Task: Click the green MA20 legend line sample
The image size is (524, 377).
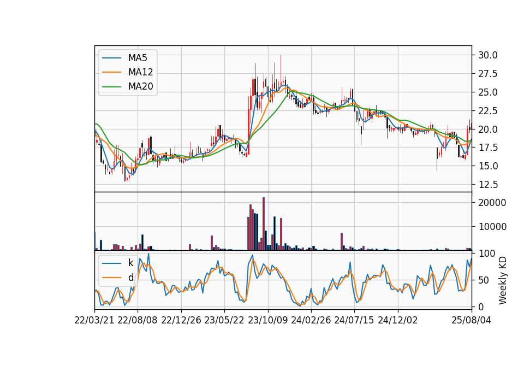Action: pos(111,87)
